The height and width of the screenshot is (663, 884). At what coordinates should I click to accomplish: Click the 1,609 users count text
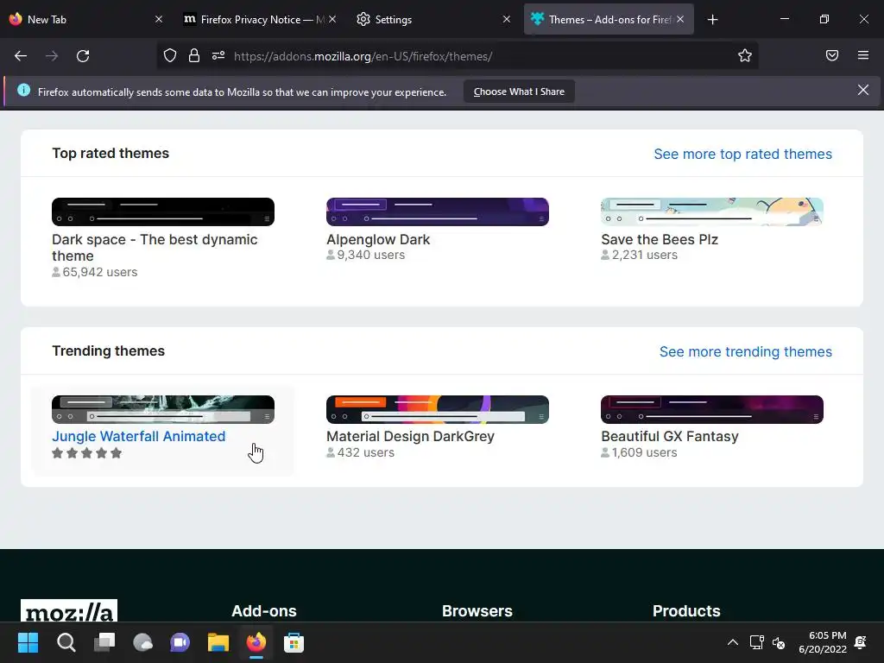tap(644, 452)
